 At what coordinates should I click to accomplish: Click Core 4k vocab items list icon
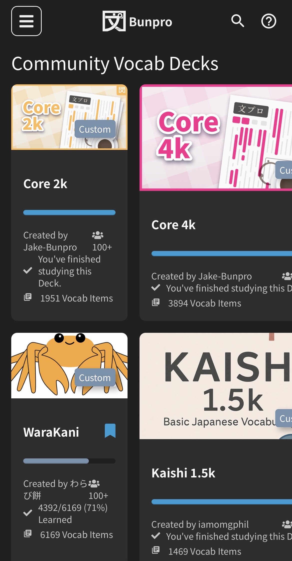[156, 302]
